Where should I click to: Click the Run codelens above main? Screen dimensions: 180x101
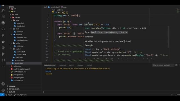pos(53,10)
